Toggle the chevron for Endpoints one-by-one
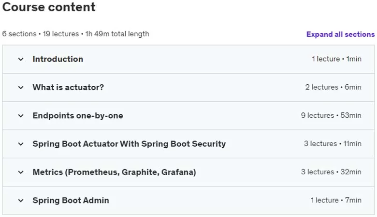Viewport: 377px width, 217px height. click(x=21, y=116)
